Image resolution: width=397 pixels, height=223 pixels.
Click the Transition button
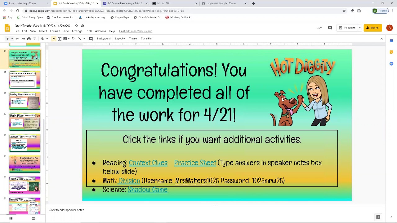point(146,39)
